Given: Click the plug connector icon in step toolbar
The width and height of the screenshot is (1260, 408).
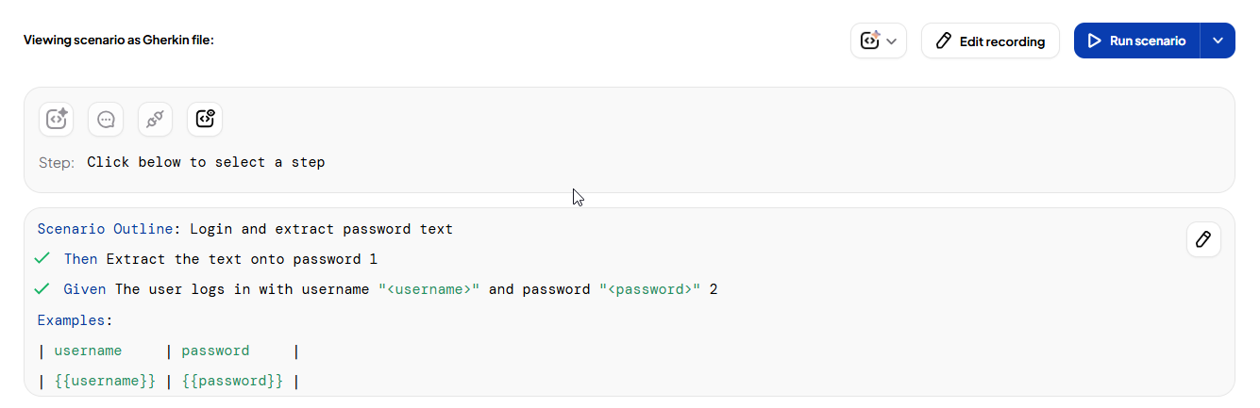Looking at the screenshot, I should [156, 119].
